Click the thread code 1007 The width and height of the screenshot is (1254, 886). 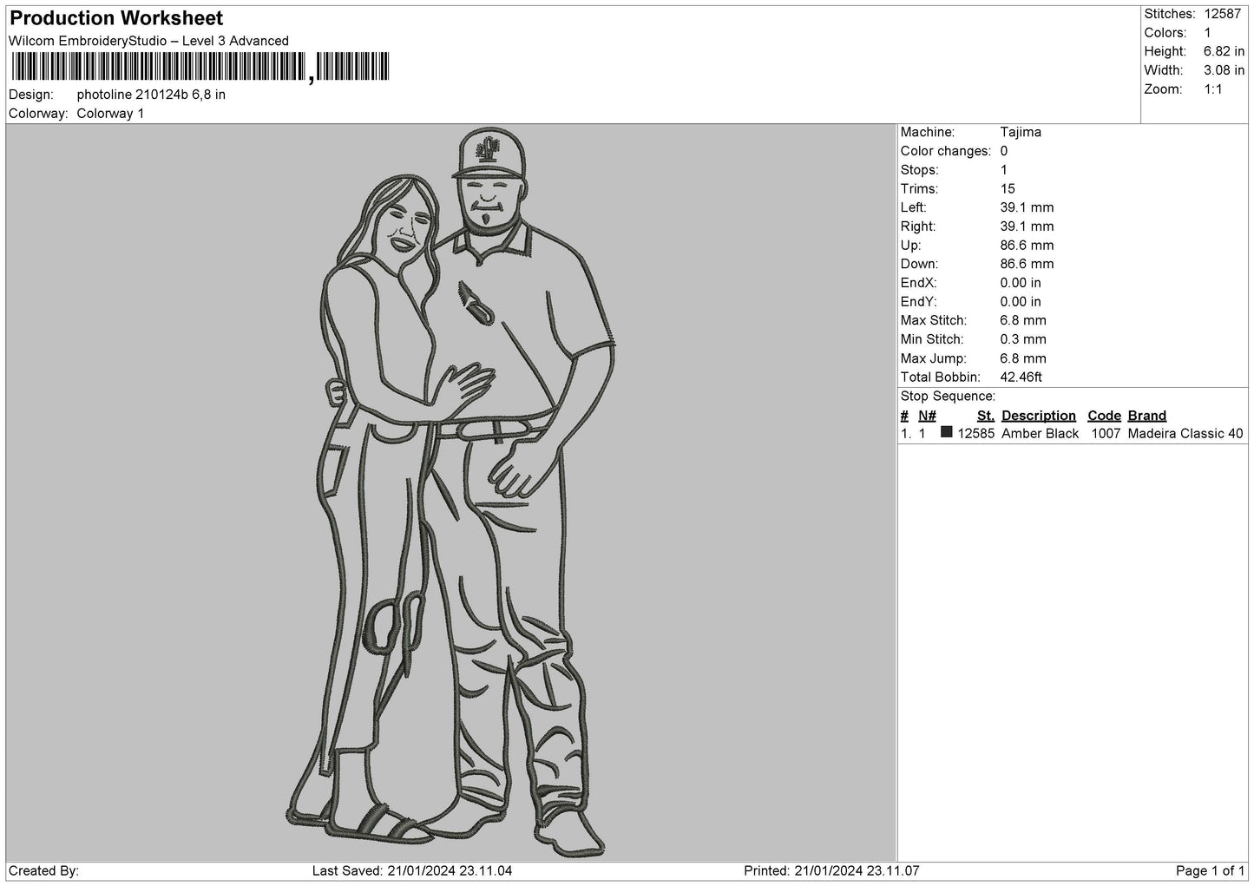(1106, 434)
